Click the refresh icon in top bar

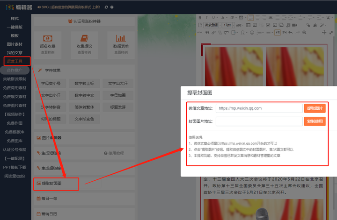[106, 7]
